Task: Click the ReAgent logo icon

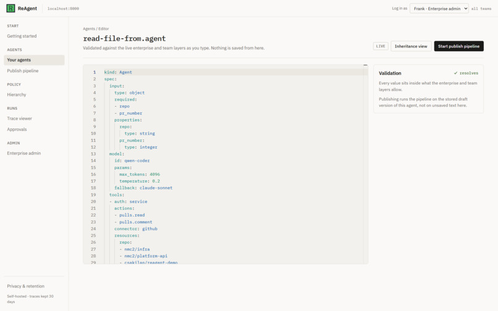Action: coord(11,8)
